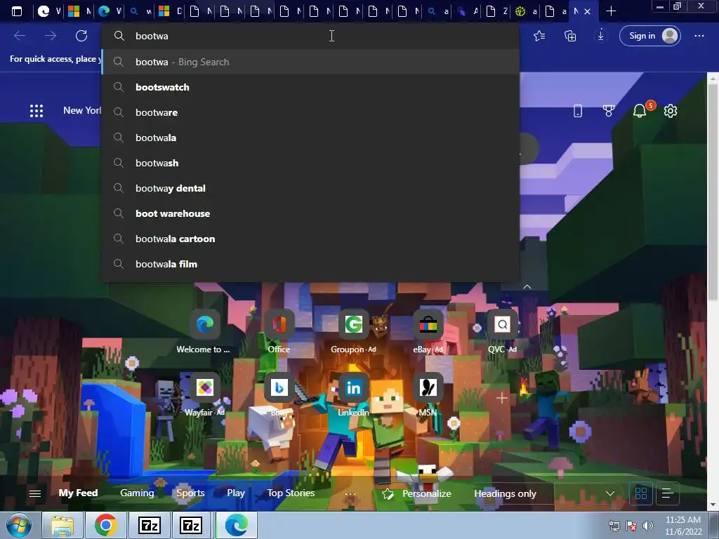Select the Play feed tab
Viewport: 719px width, 539px height.
click(x=236, y=493)
